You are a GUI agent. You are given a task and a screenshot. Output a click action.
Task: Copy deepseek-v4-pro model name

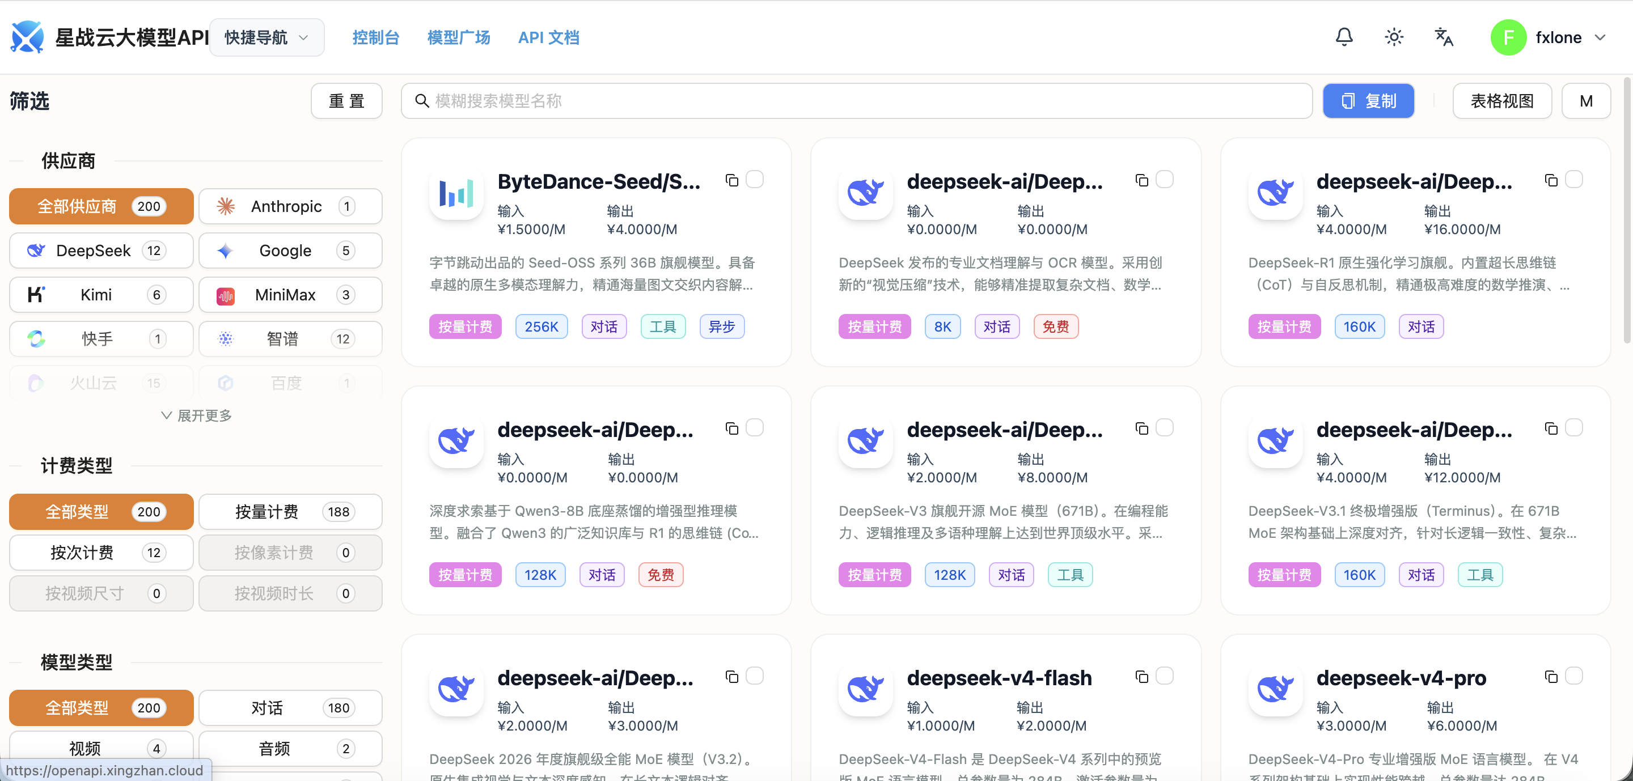pos(1551,677)
